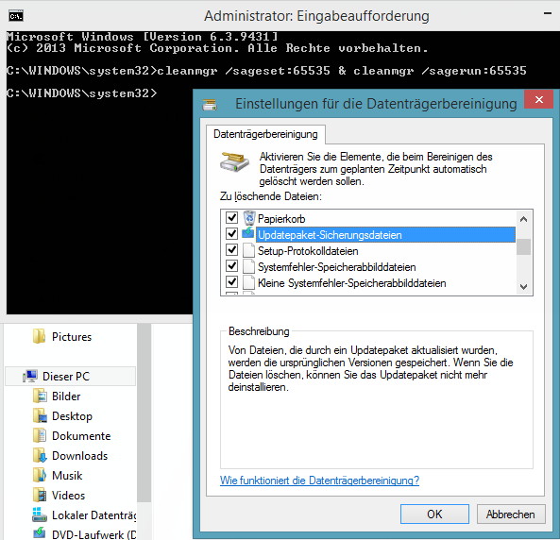Image resolution: width=560 pixels, height=540 pixels.
Task: Click the Downloads folder icon
Action: tap(40, 456)
